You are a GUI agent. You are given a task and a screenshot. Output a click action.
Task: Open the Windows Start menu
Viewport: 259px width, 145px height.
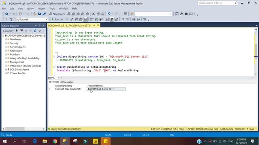(x=5, y=141)
